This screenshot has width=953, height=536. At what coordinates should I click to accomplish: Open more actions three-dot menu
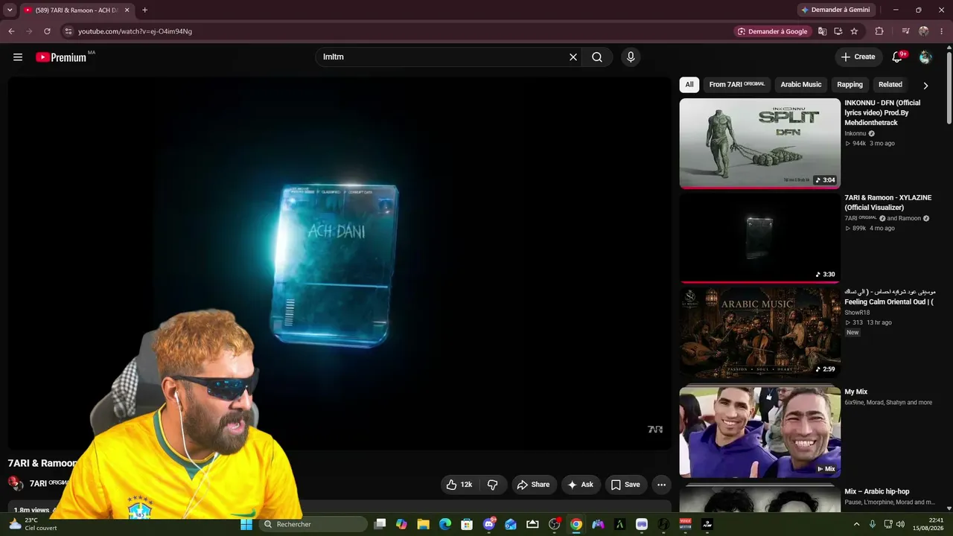661,485
